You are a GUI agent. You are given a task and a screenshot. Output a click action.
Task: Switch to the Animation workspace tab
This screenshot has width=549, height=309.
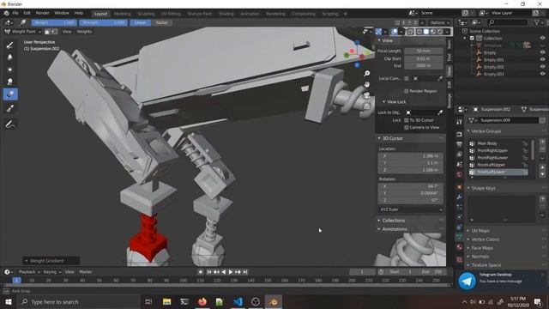250,14
